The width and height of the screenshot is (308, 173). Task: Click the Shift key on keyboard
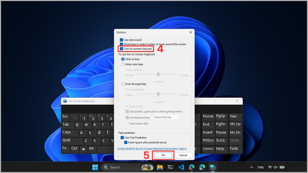72,141
